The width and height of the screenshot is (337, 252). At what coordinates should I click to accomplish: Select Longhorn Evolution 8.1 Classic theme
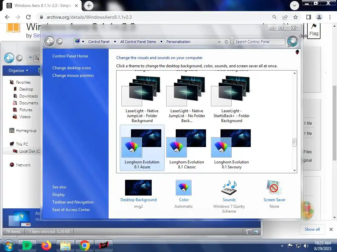point(187,148)
